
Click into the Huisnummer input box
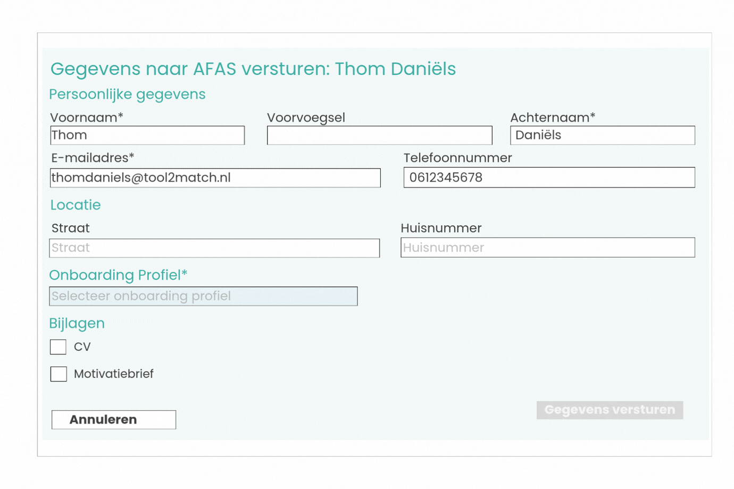click(547, 248)
